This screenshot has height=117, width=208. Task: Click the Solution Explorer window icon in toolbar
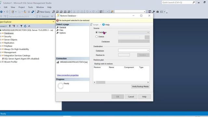tap(149, 12)
